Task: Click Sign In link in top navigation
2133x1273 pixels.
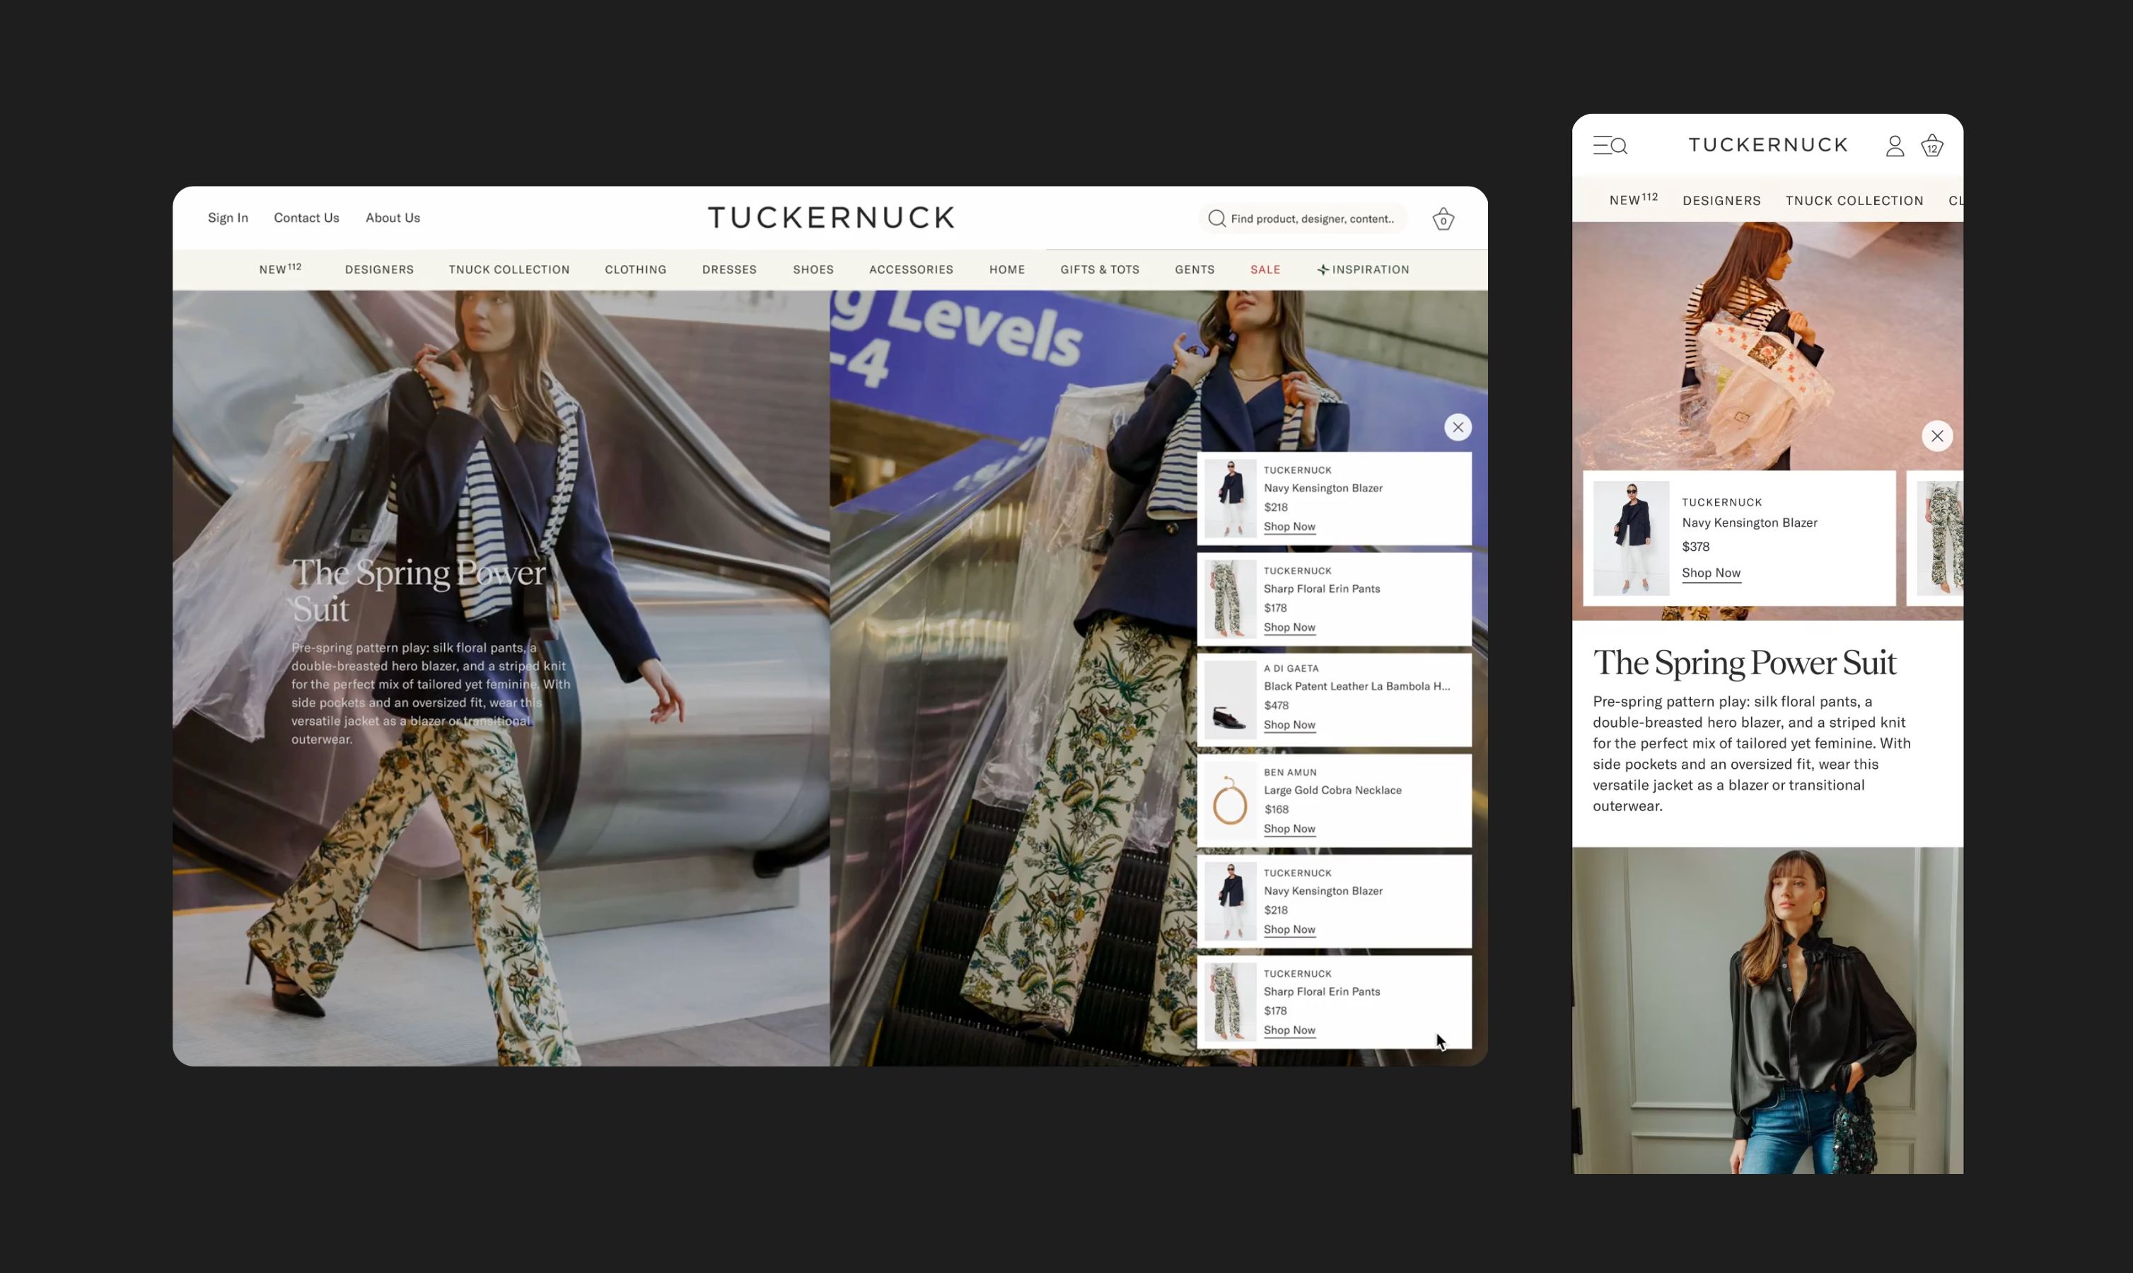Action: pyautogui.click(x=227, y=216)
